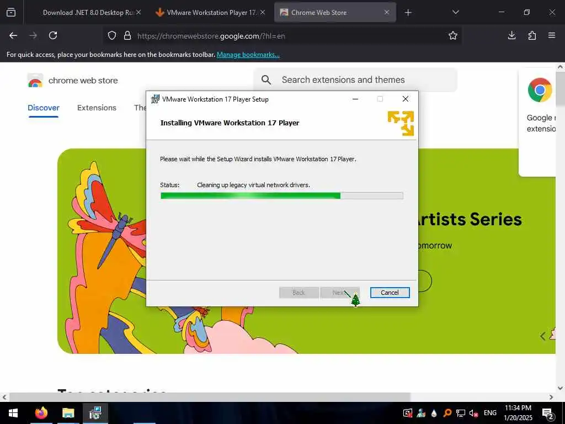Open the Manage bookmarks link
Viewport: 565px width, 424px height.
click(x=248, y=55)
